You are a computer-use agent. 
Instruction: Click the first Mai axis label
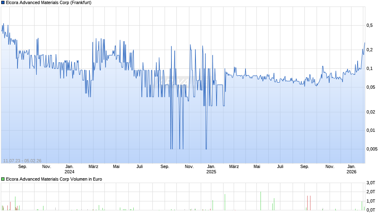pyautogui.click(x=116, y=167)
